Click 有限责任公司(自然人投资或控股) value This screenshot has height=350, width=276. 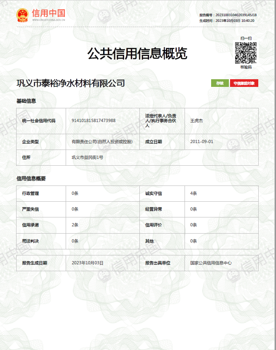(102, 141)
